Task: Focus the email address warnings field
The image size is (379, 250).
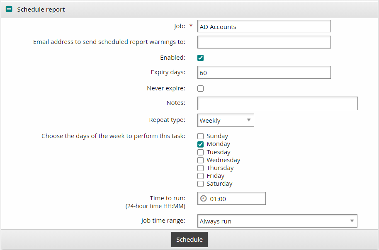Action: tap(264, 42)
